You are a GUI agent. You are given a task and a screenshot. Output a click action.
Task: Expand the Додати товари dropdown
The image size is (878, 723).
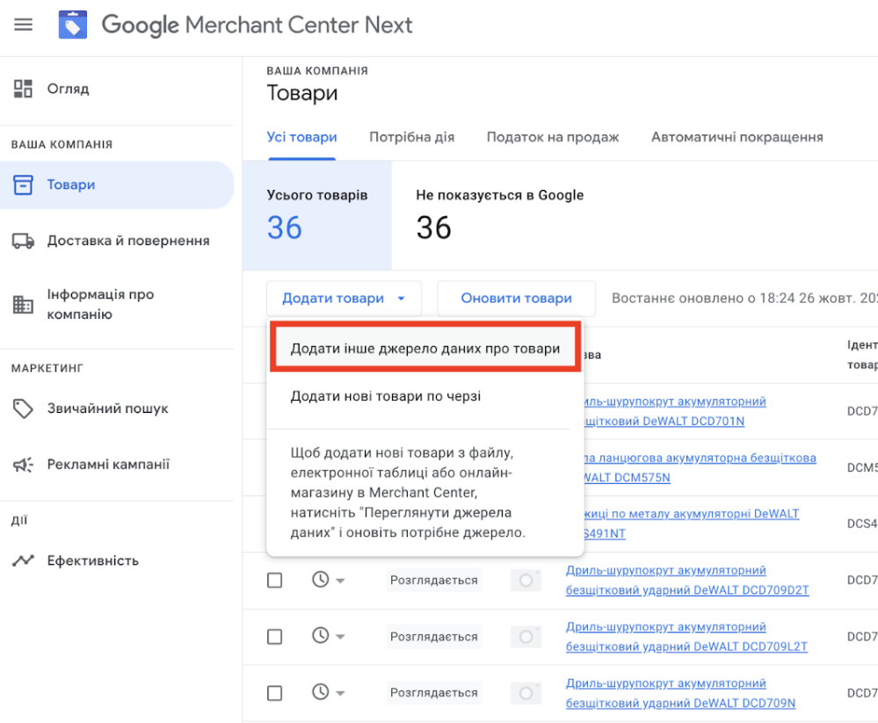344,298
